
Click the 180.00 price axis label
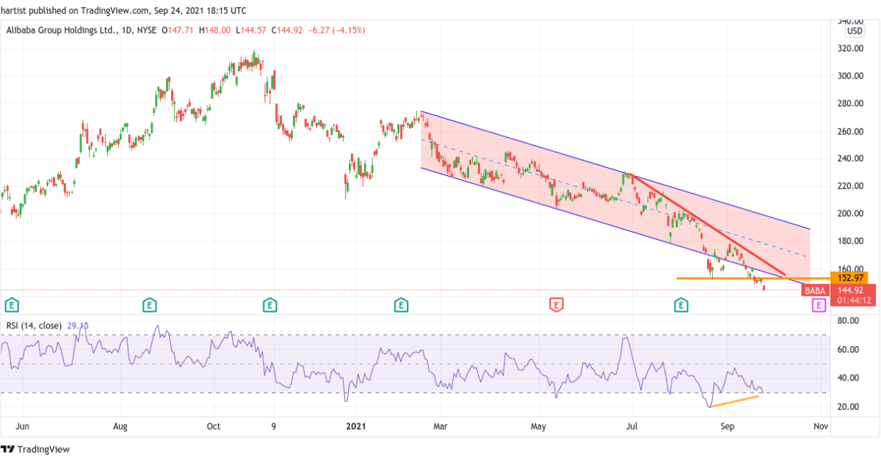pos(849,241)
